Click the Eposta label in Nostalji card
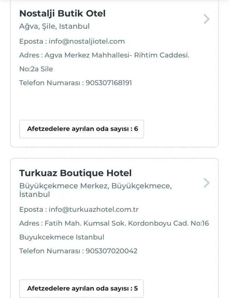This screenshot has height=298, width=229. coord(31,41)
